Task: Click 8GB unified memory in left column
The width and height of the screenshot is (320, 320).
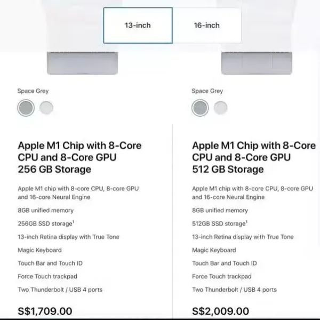Action: point(46,211)
